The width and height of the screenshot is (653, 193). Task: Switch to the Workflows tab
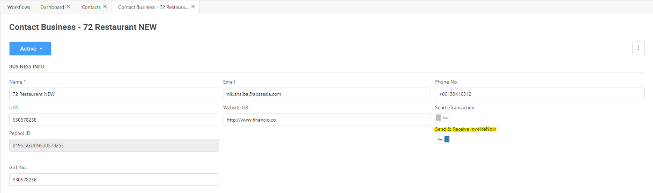[x=19, y=7]
